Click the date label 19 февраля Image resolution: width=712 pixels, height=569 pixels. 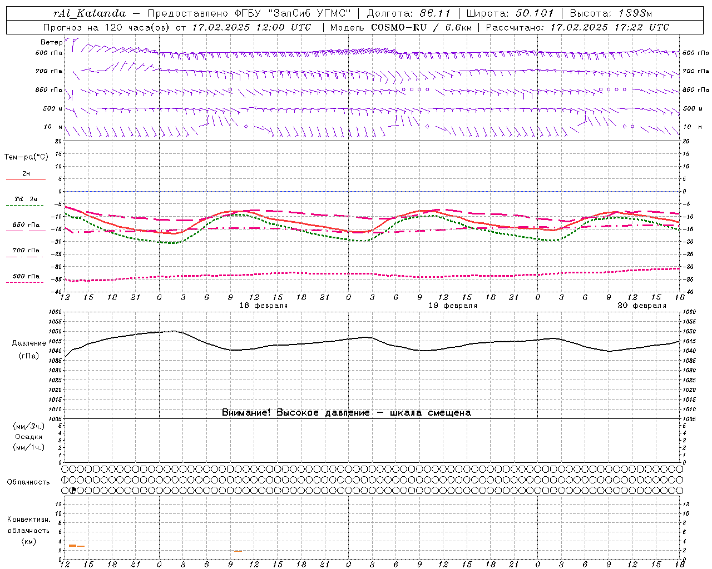tap(453, 306)
